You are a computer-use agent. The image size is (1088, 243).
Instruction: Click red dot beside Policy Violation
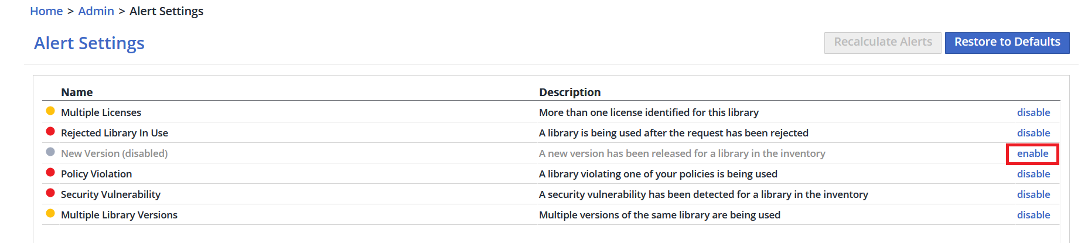pos(50,173)
